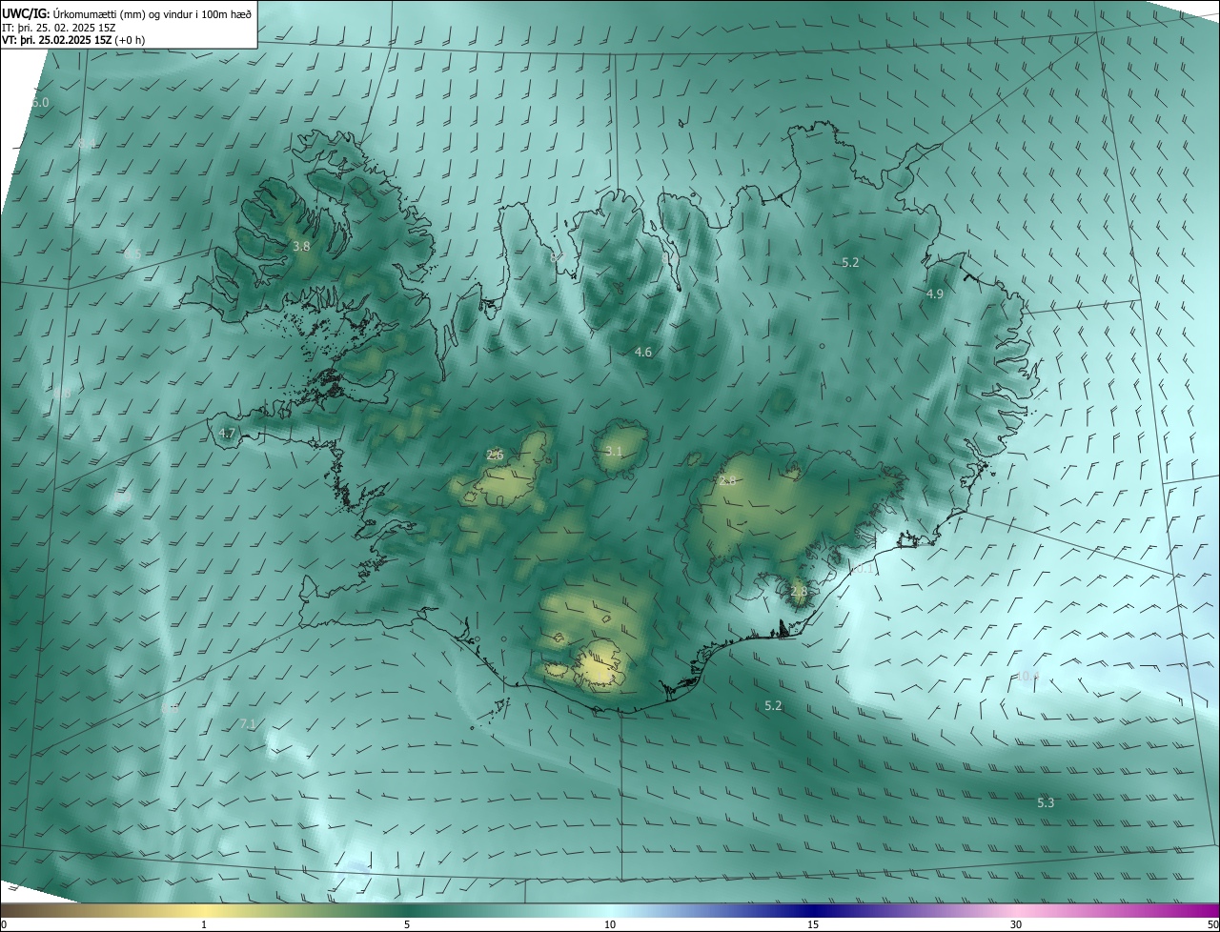This screenshot has width=1220, height=932.
Task: Select the IT initial time line in the header
Action: coord(59,28)
